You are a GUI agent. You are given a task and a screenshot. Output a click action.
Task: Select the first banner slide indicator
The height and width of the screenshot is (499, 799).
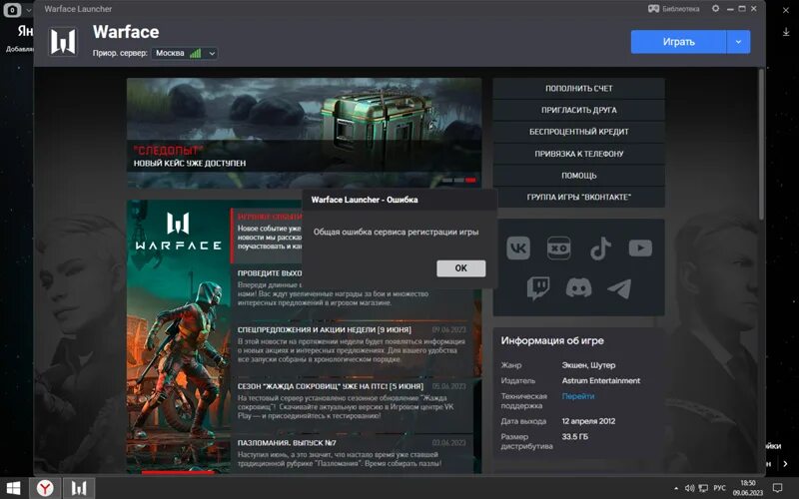tap(447, 181)
